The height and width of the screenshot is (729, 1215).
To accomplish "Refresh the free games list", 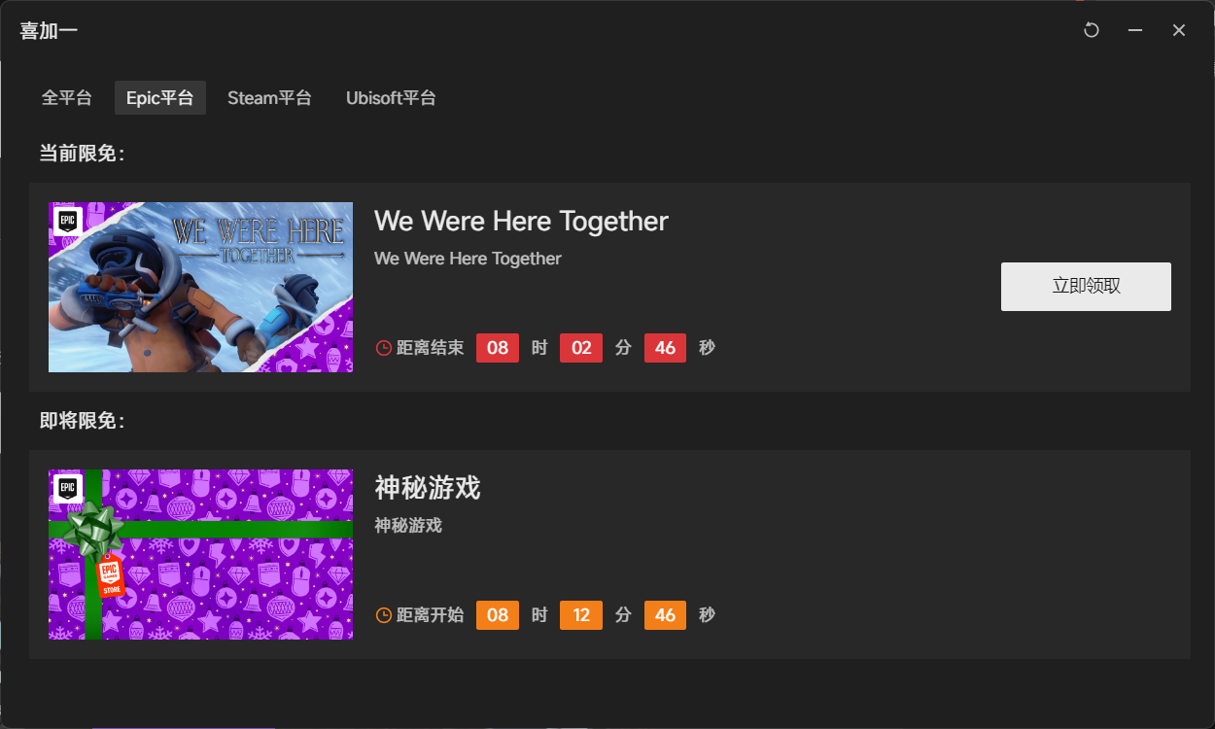I will tap(1092, 30).
